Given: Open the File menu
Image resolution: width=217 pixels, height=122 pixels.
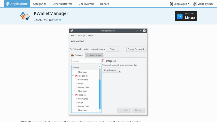Looking at the screenshot, I should pos(73,35).
